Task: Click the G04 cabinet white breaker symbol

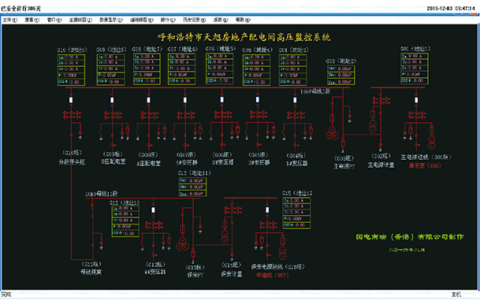Action: click(295, 100)
